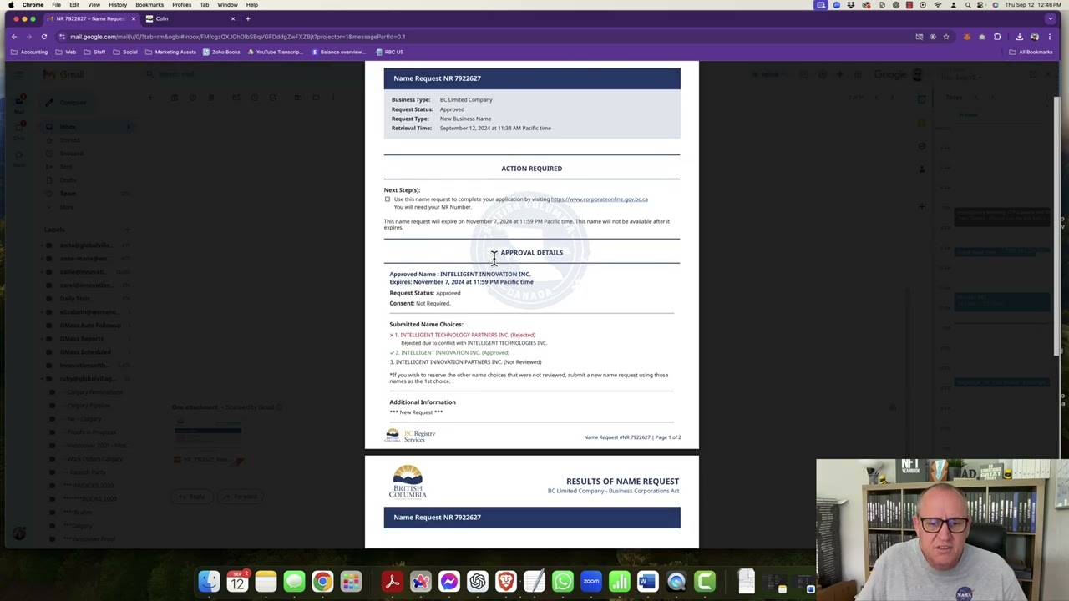Open Notes from the Dock
1069x601 pixels.
pyautogui.click(x=266, y=581)
